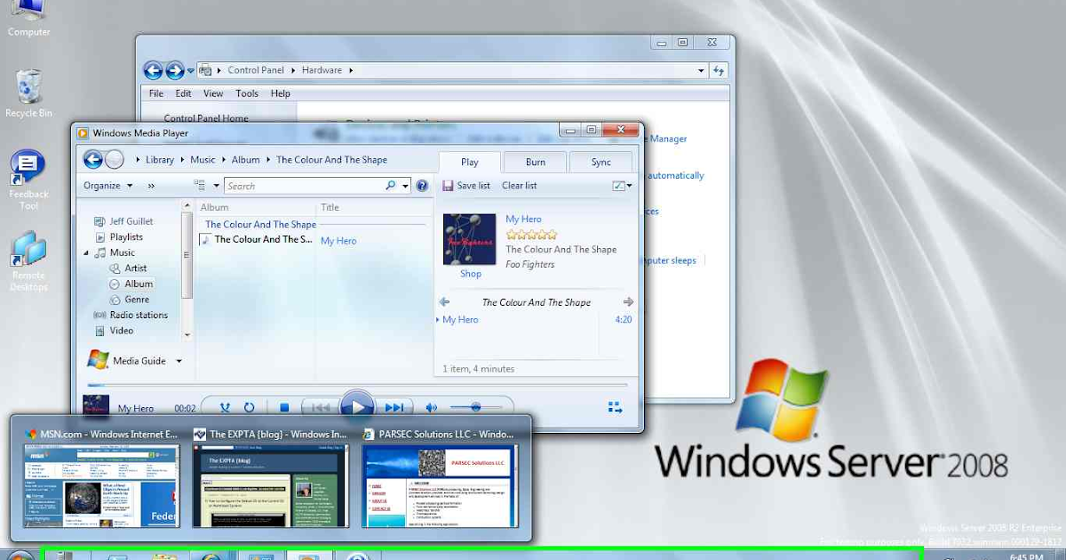Toggle shuffle in Media Player

pyautogui.click(x=225, y=408)
